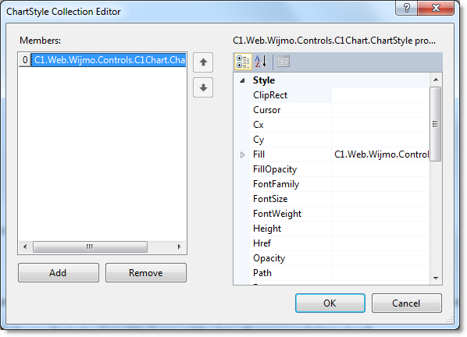467x337 pixels.
Task: Move selected member down with arrow
Action: 203,87
